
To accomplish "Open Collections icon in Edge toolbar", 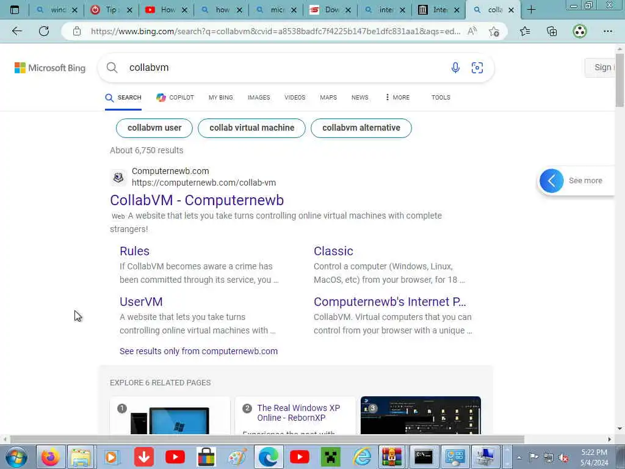I will pyautogui.click(x=552, y=31).
